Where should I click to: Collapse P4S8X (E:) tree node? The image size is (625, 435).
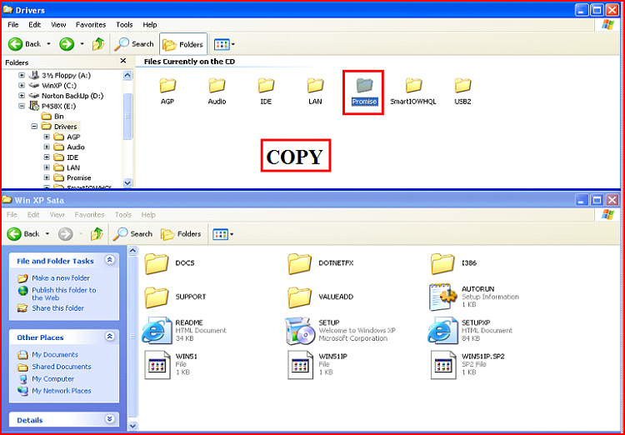tap(22, 106)
